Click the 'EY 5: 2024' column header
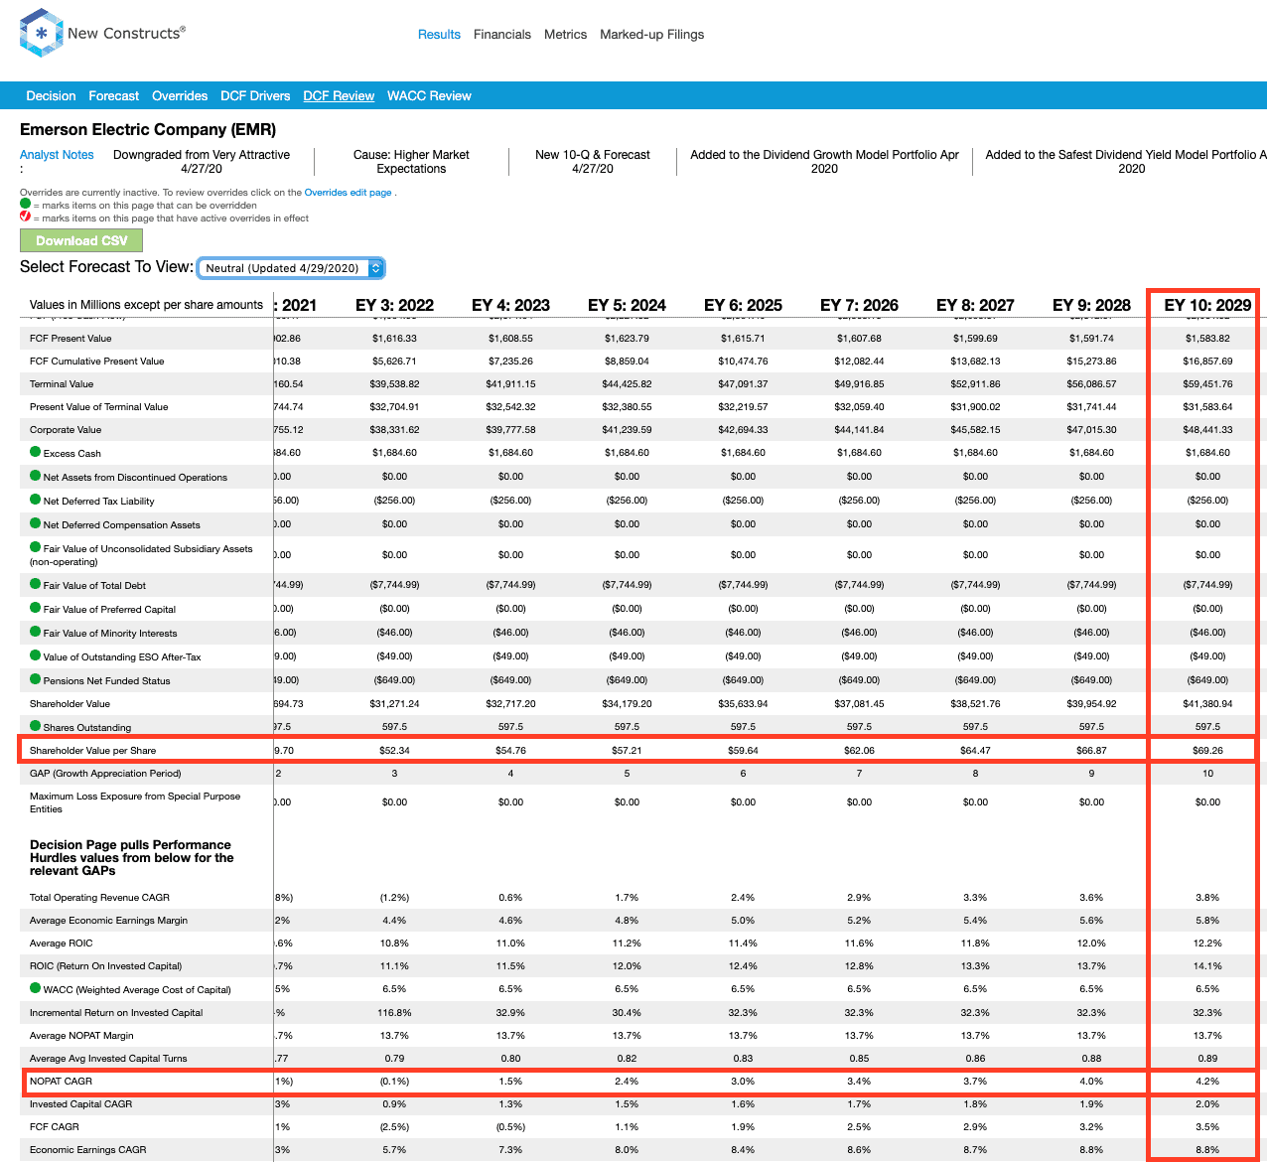Screen dimensions: 1267x1162 coord(628,305)
